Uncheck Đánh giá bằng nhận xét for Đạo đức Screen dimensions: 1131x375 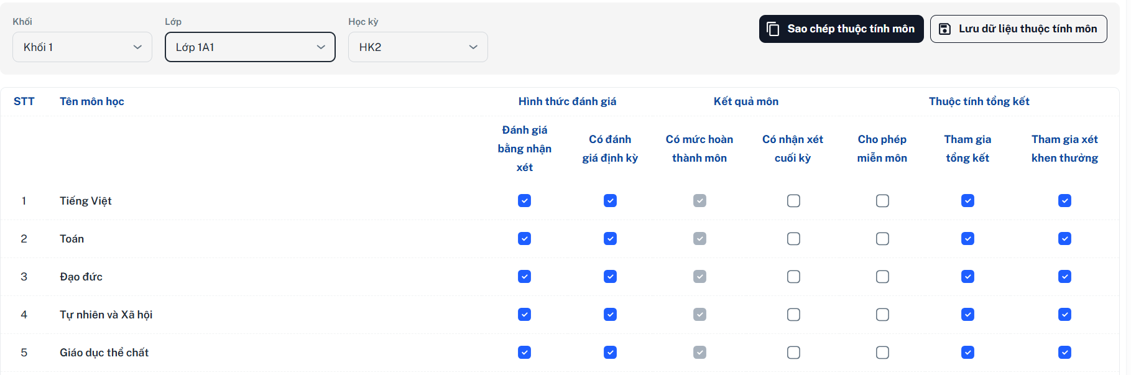tap(525, 277)
